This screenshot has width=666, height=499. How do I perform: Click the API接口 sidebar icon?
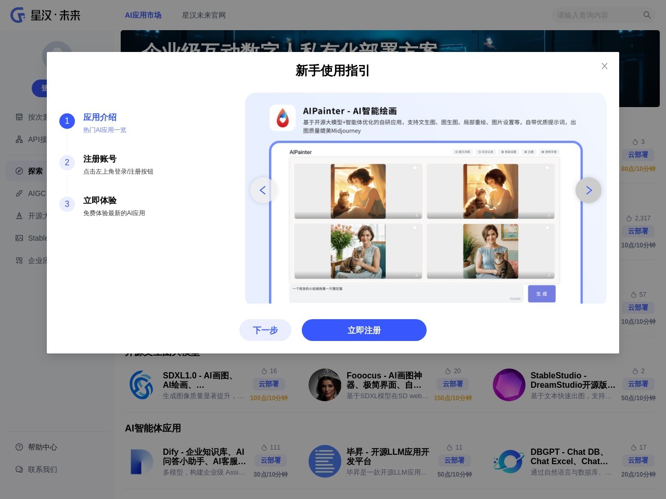click(x=18, y=139)
